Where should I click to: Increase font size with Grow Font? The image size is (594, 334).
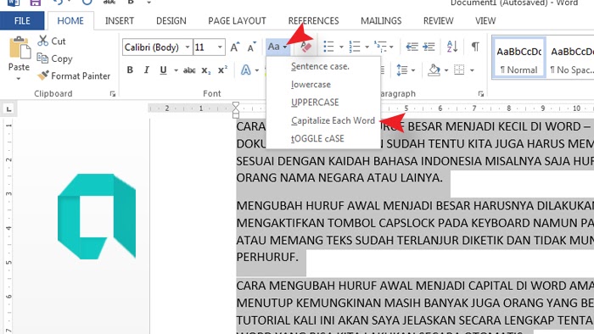coord(235,47)
